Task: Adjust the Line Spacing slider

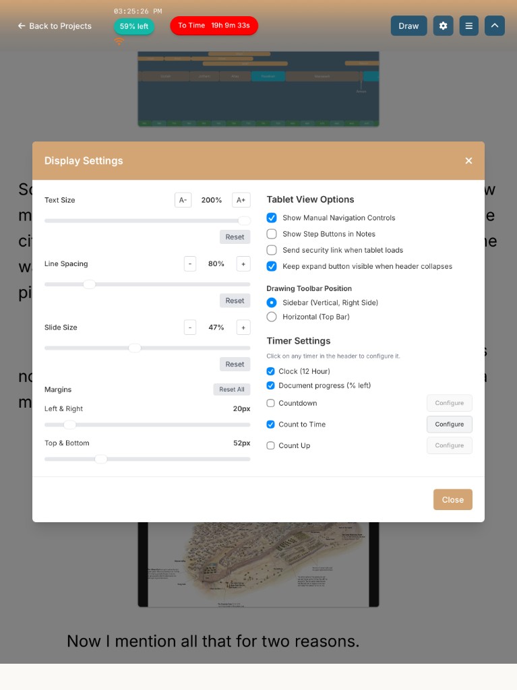Action: (147, 284)
